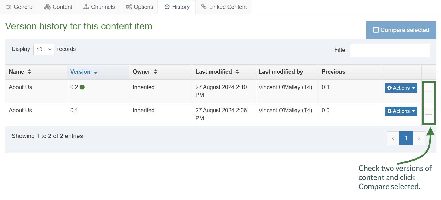This screenshot has width=441, height=200.
Task: Click the Version column sort arrow
Action: pos(96,73)
